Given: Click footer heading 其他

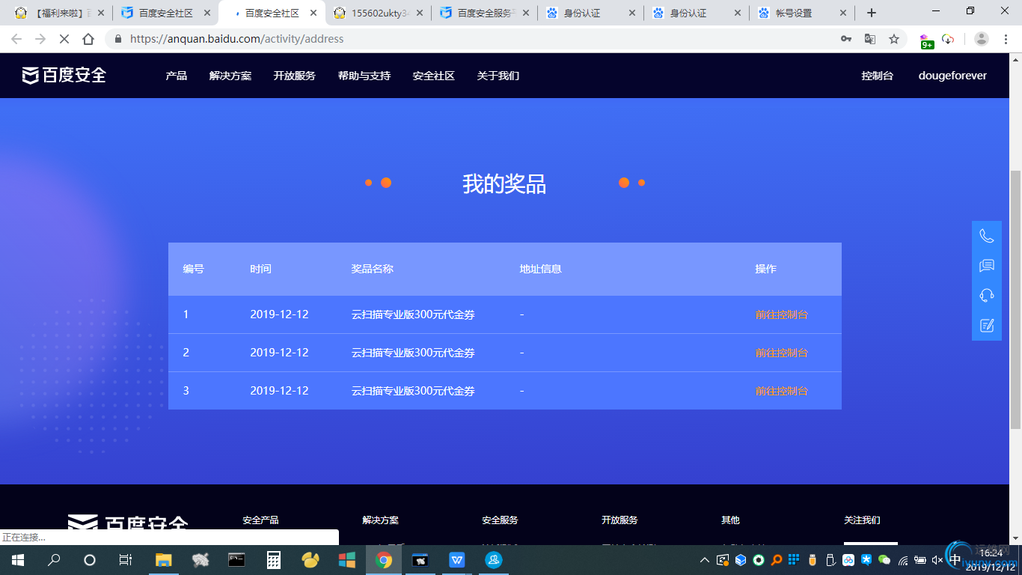Looking at the screenshot, I should tap(730, 520).
